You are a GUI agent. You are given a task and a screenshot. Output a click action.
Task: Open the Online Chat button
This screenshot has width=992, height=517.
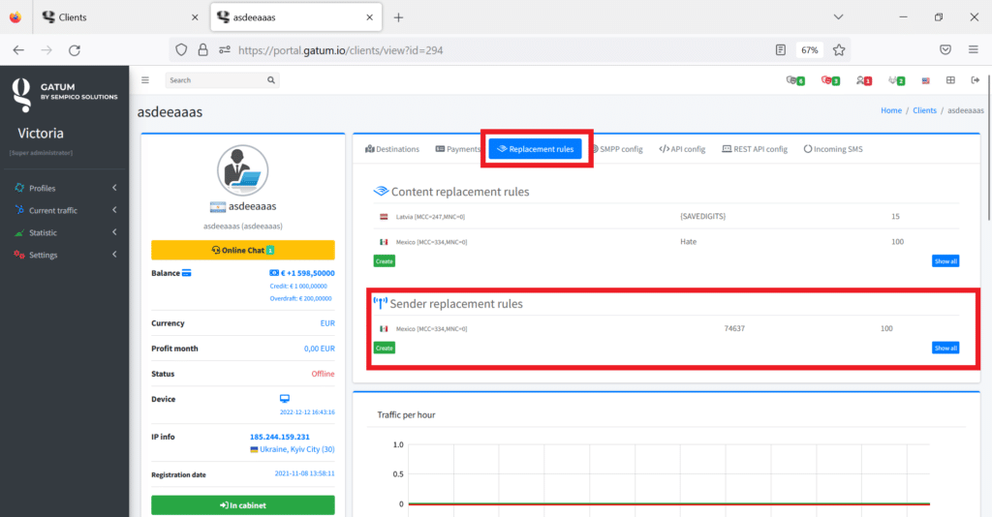243,251
